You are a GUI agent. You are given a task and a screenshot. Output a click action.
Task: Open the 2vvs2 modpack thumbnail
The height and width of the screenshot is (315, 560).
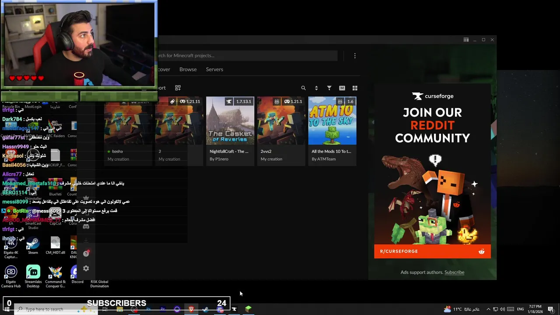click(x=281, y=121)
